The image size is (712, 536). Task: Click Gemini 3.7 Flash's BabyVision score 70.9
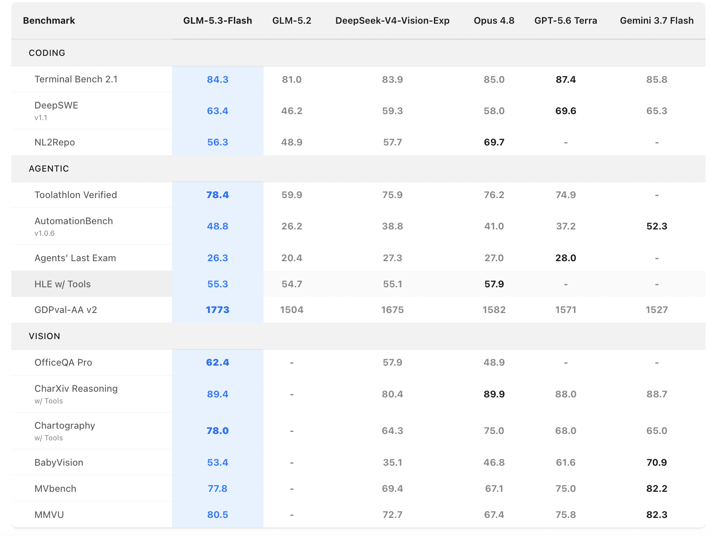[657, 462]
